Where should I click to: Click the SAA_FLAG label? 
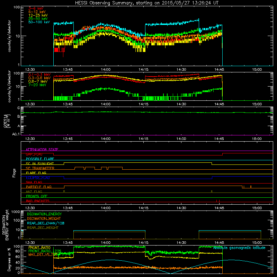point(34,182)
